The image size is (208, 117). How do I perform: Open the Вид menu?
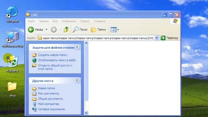click(x=55, y=21)
